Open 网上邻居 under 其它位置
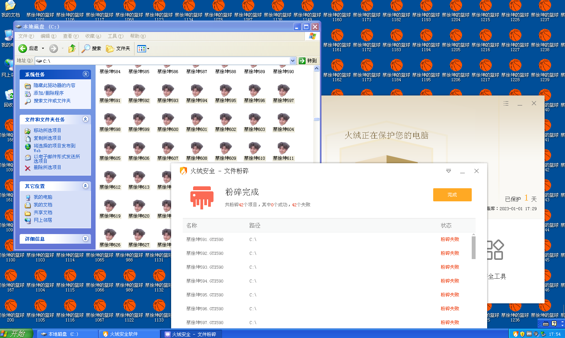The image size is (565, 338). [43, 220]
